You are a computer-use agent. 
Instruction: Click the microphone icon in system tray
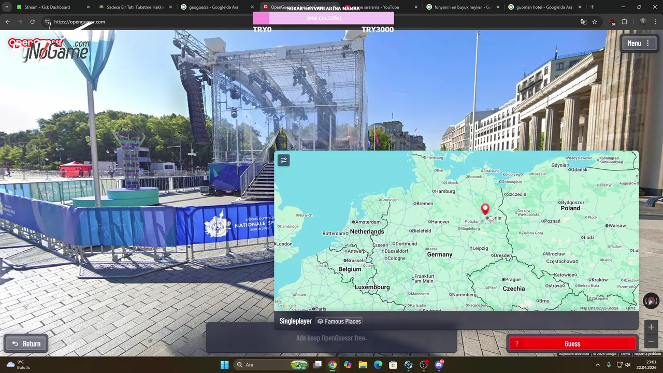tap(609, 365)
